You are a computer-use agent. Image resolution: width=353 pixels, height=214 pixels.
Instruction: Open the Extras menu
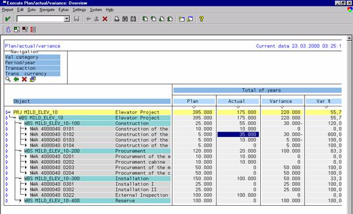tap(64, 10)
